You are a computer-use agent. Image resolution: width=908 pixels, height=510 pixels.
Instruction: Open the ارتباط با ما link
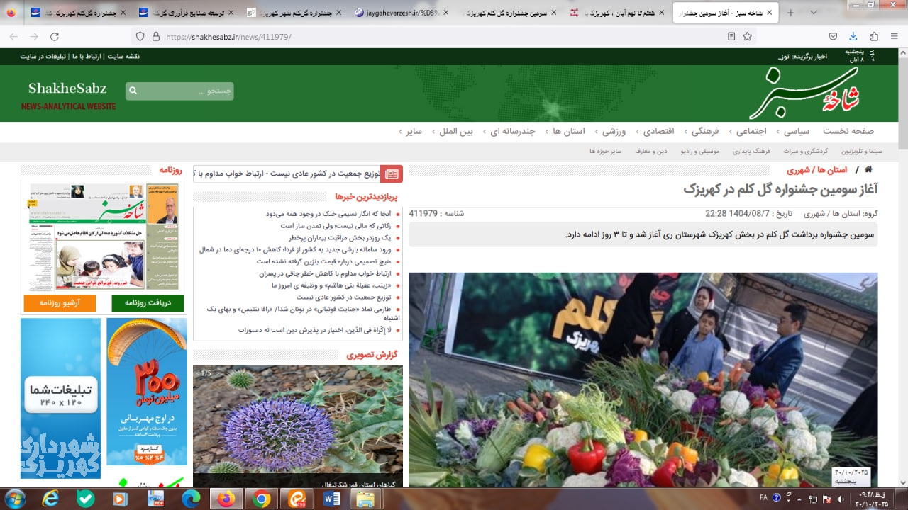pyautogui.click(x=87, y=57)
